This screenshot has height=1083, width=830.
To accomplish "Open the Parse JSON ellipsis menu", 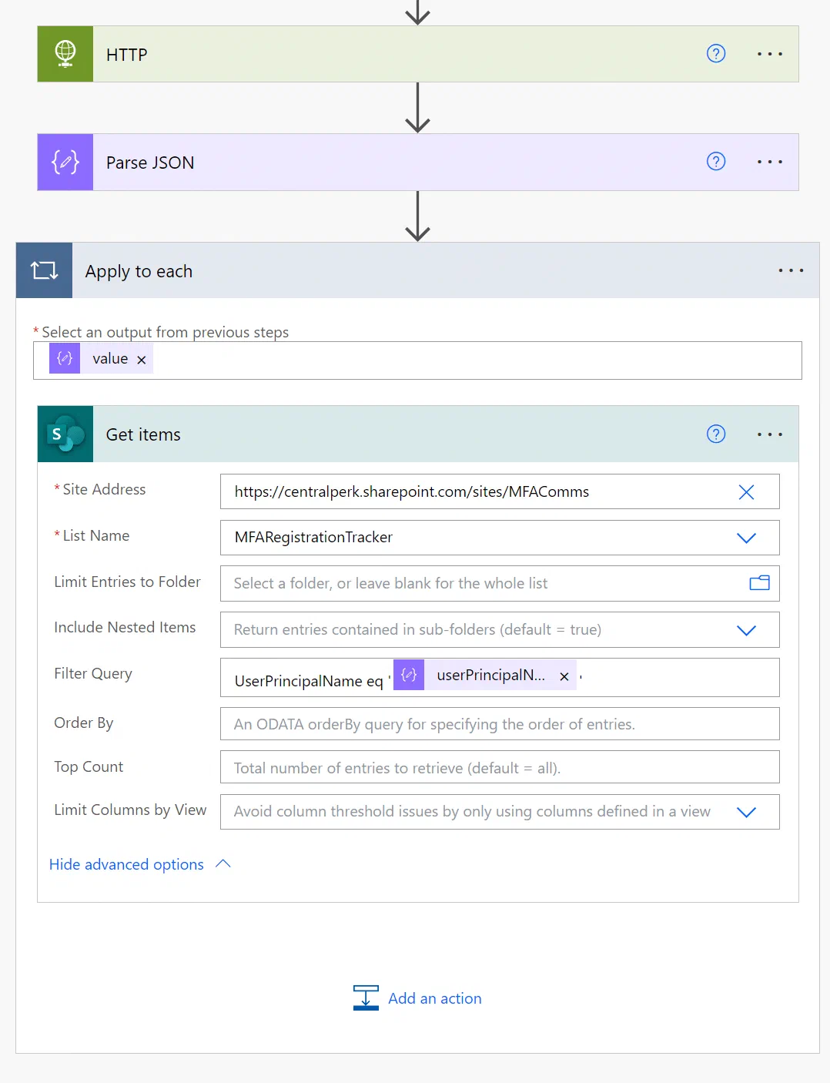I will click(x=769, y=162).
